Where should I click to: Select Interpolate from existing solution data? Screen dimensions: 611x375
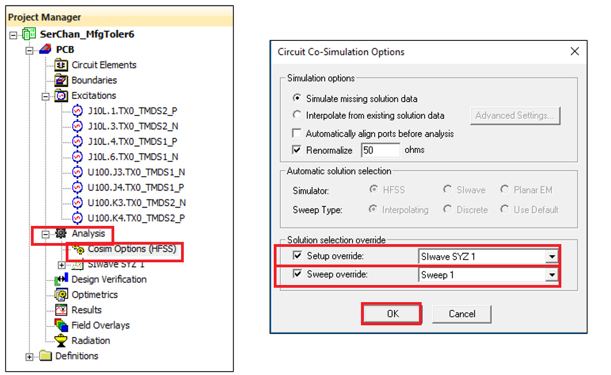click(x=297, y=115)
